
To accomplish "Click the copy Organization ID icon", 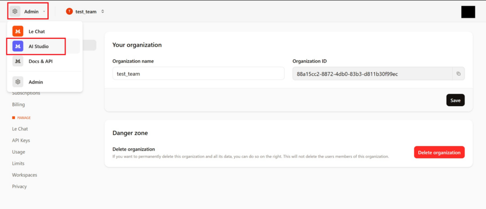I will tap(458, 74).
